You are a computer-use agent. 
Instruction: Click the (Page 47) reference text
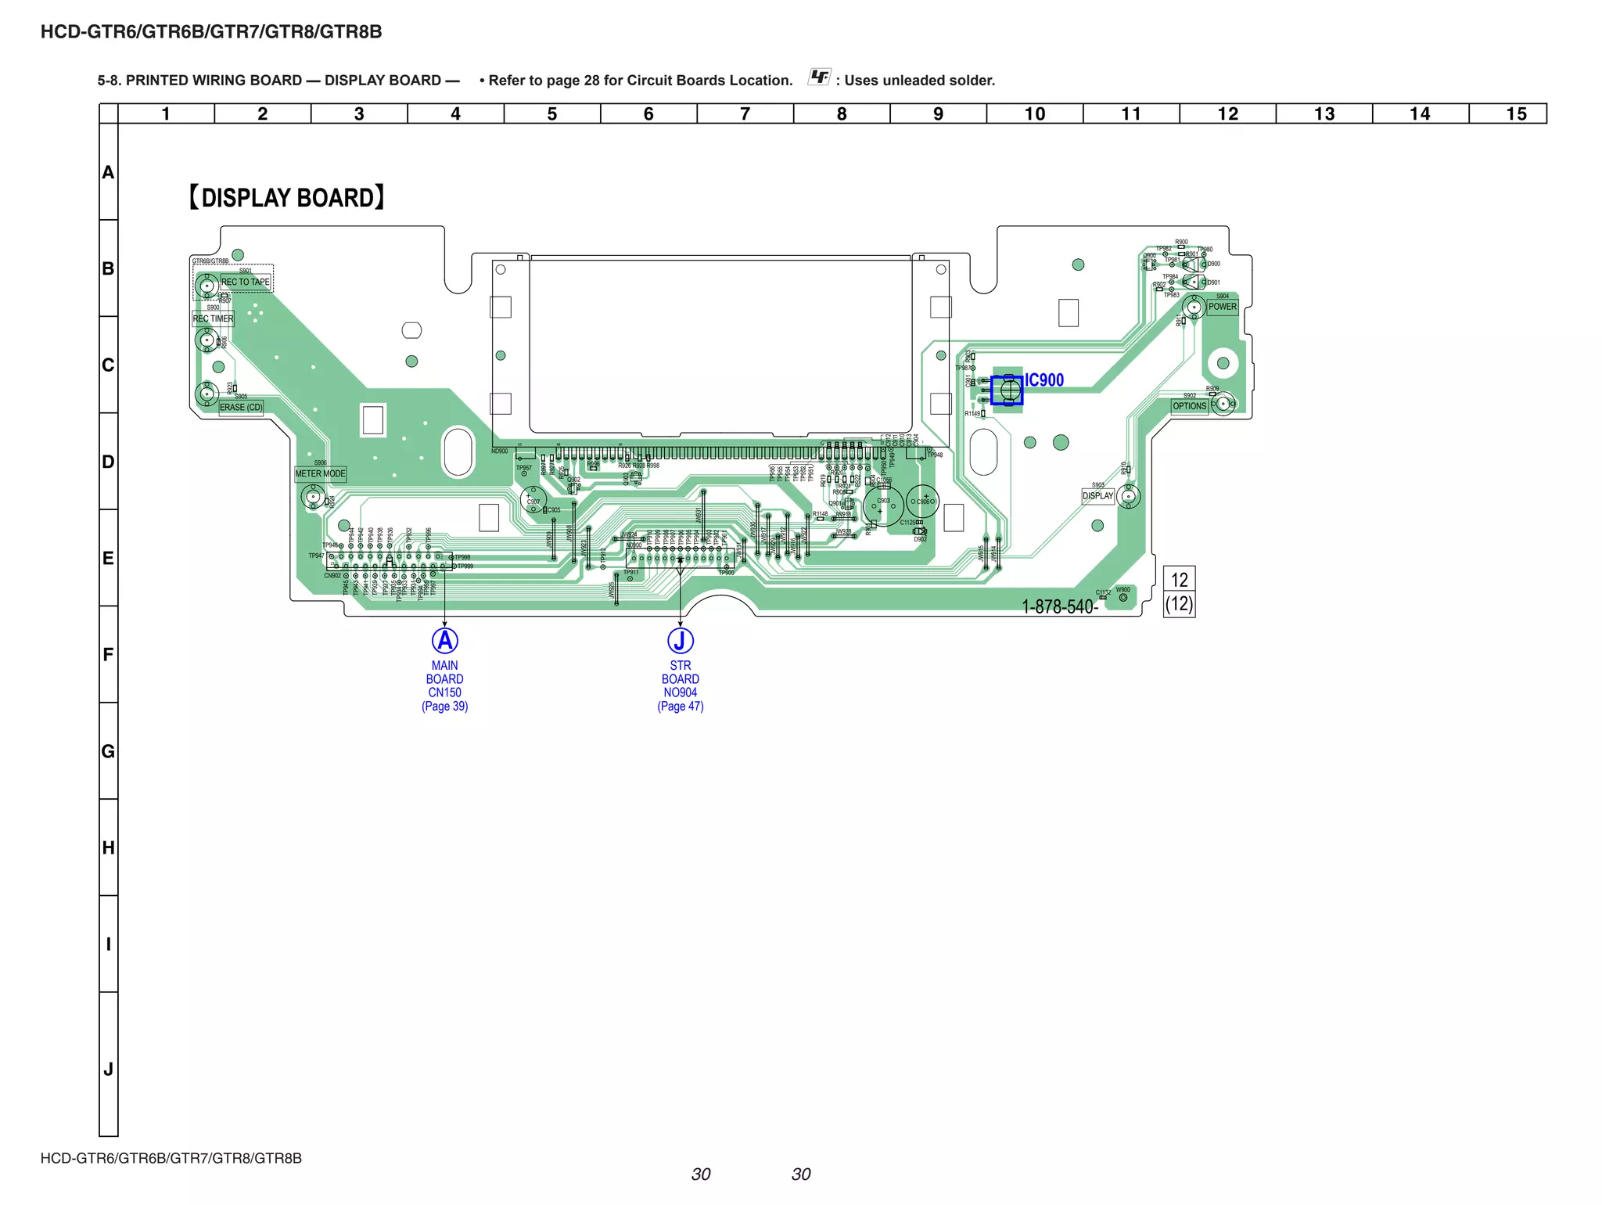point(680,706)
